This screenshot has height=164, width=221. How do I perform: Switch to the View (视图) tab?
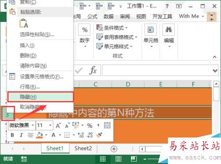pos(141,16)
